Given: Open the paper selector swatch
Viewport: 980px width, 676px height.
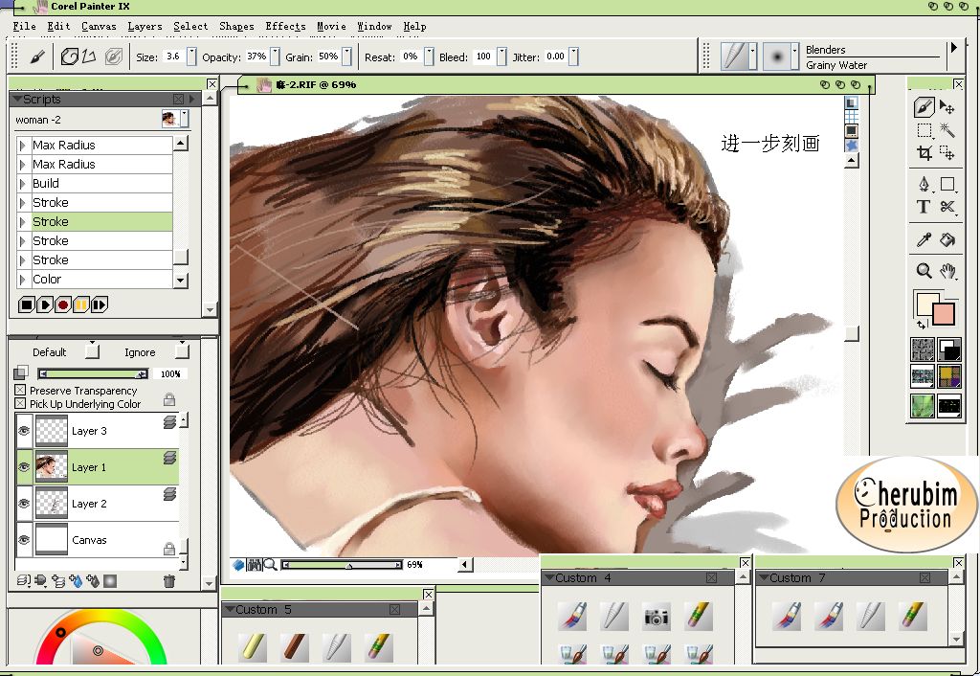Looking at the screenshot, I should [x=923, y=349].
